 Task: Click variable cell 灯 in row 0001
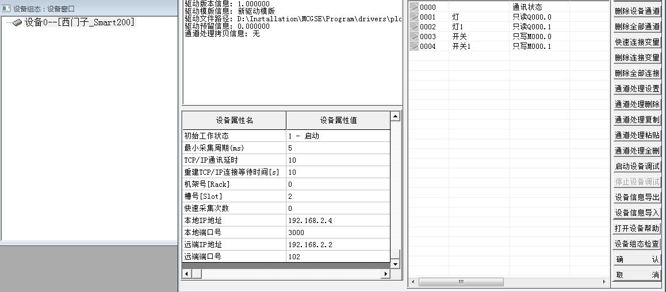tap(479, 17)
